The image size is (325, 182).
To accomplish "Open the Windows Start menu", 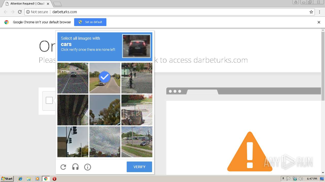I will pos(7,179).
